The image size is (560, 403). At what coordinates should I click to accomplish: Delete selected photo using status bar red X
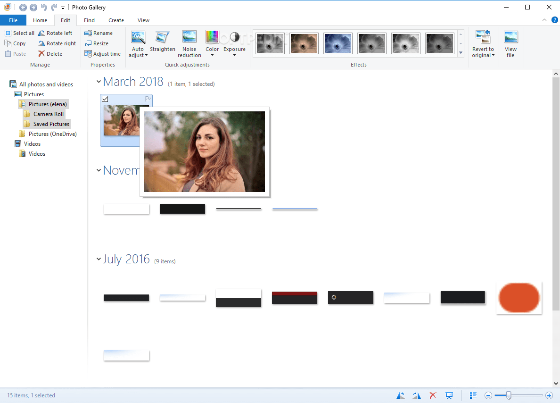tap(432, 395)
